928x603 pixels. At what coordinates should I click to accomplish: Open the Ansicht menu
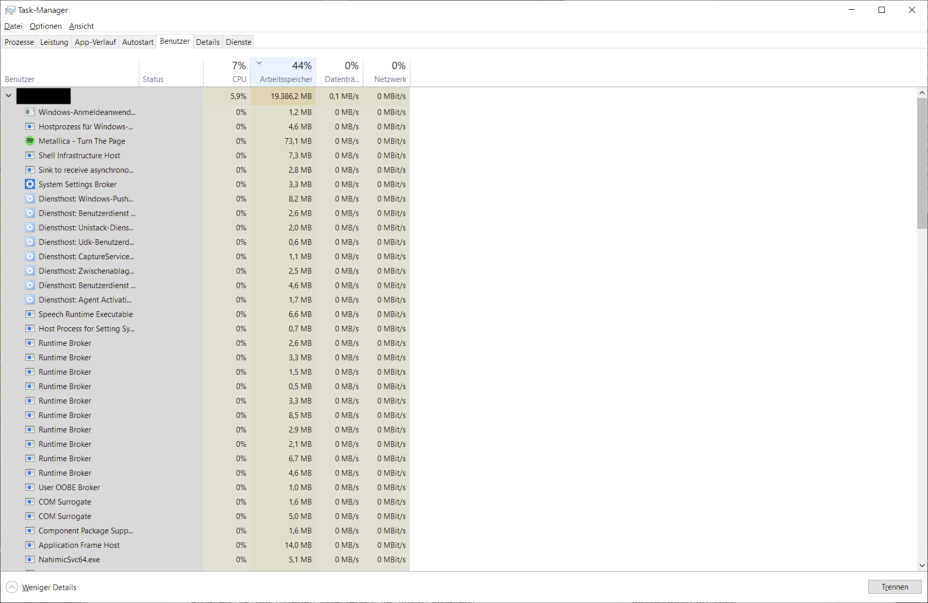81,26
